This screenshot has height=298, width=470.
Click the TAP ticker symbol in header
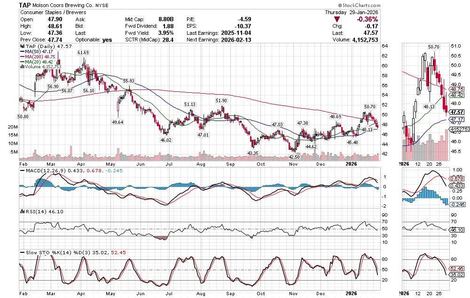point(25,5)
